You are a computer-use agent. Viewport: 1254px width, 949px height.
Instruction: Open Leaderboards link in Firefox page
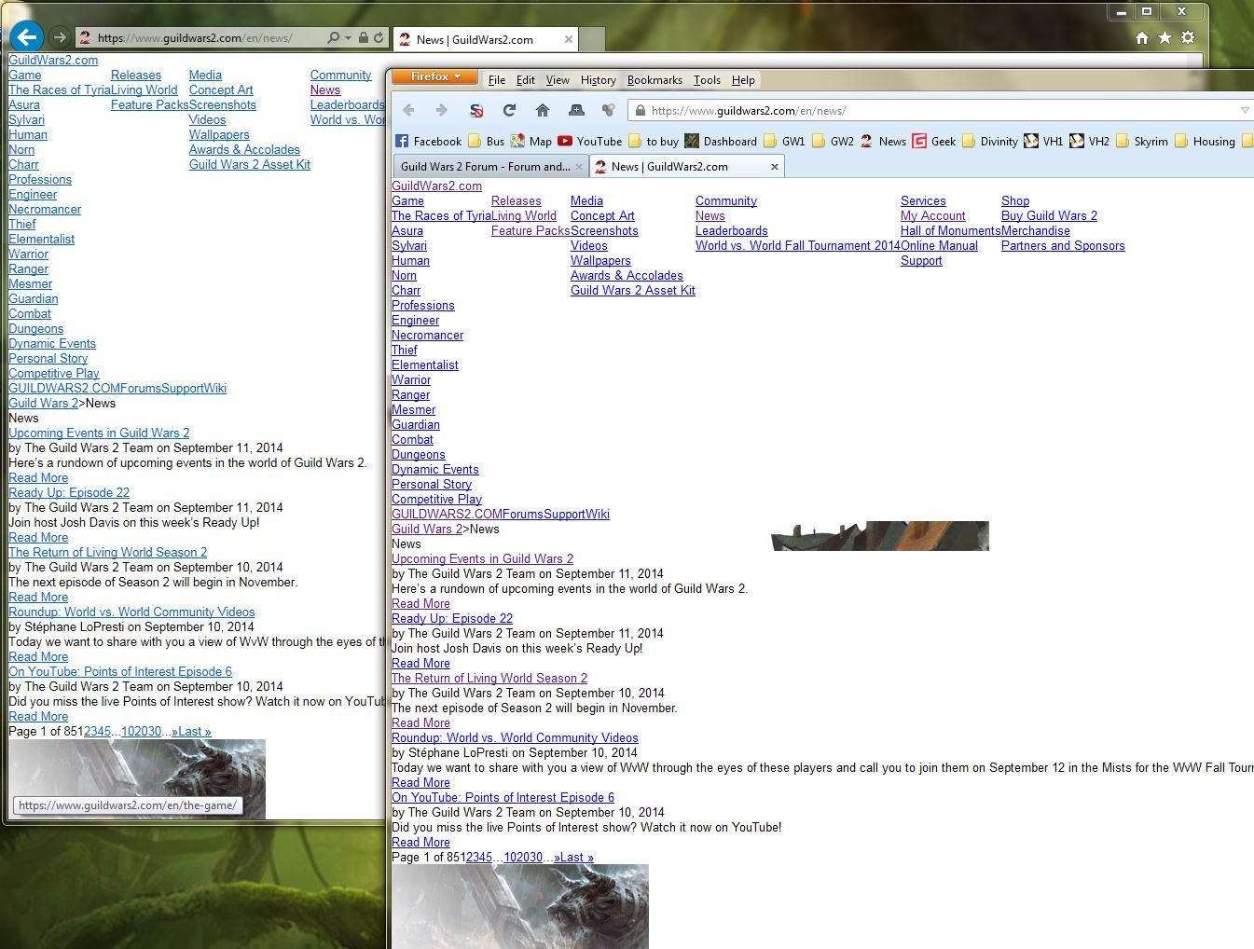(732, 231)
